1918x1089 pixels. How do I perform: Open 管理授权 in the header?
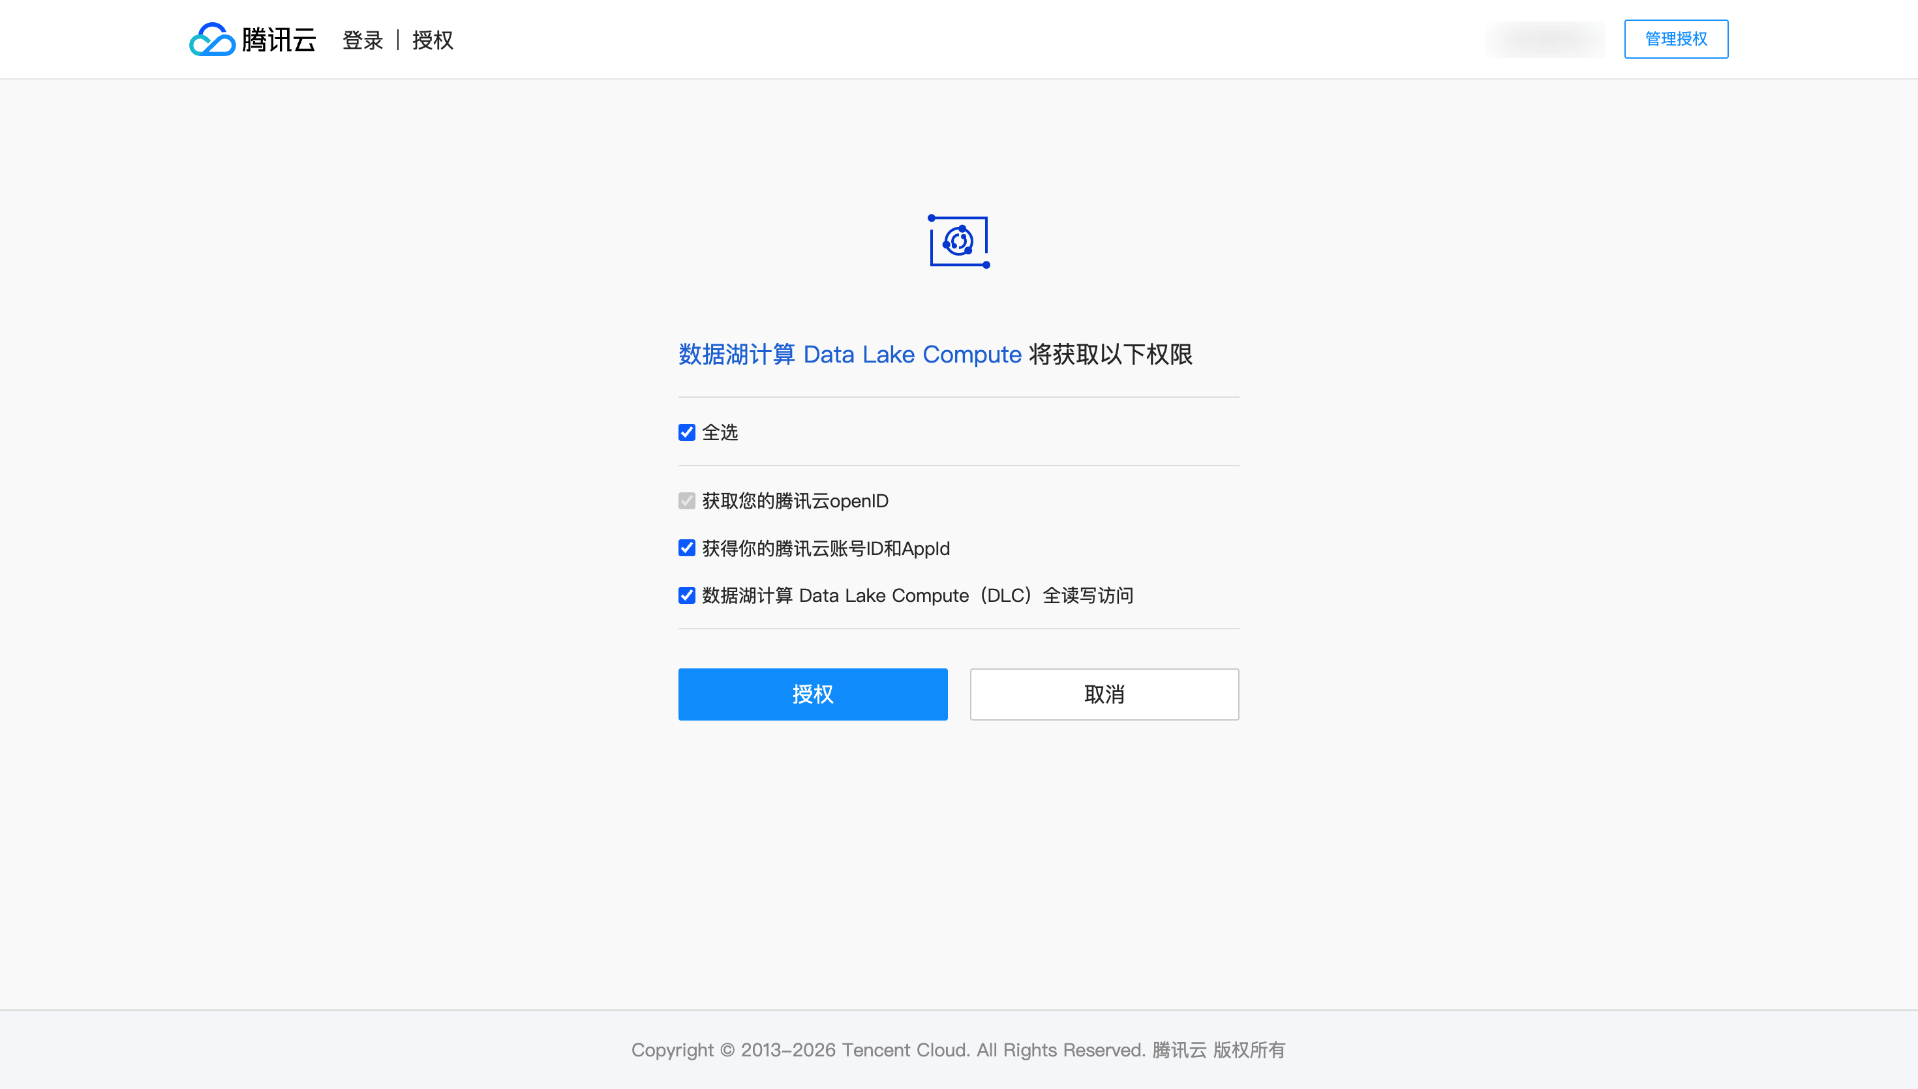point(1677,39)
